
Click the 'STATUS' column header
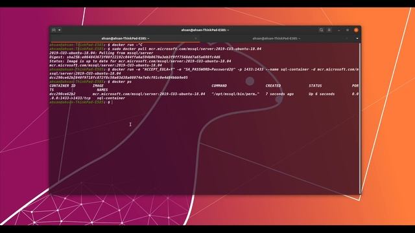click(315, 86)
